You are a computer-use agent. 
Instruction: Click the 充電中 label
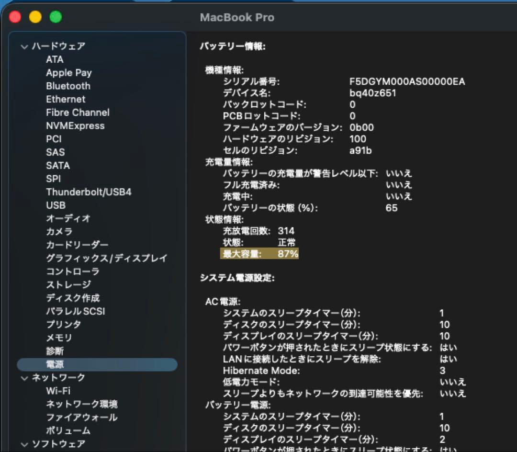point(238,196)
